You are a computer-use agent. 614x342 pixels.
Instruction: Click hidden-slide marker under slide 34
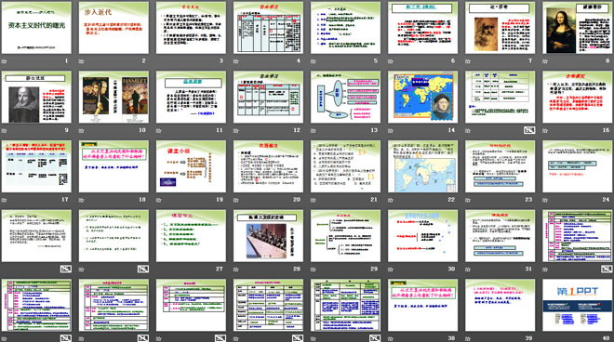143,338
